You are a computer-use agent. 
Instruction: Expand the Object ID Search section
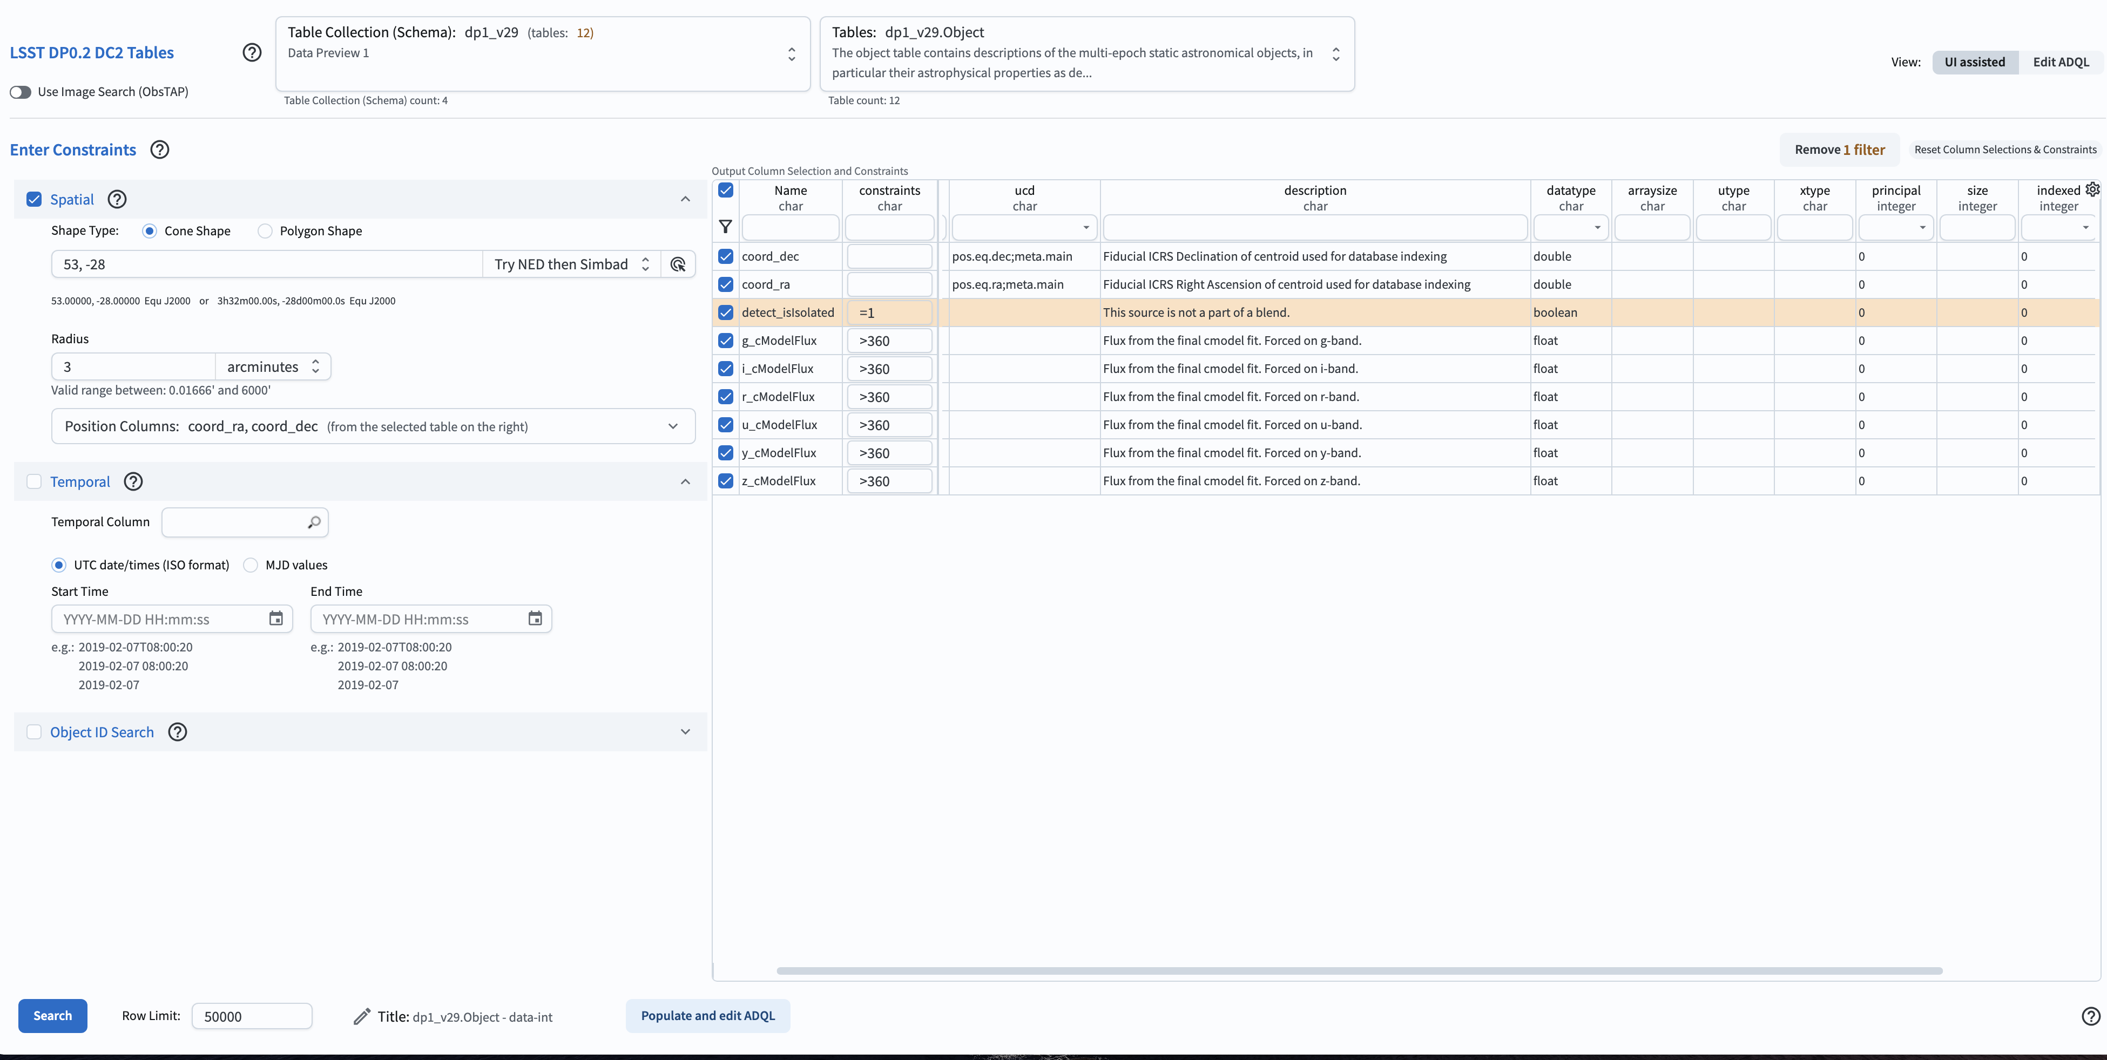pyautogui.click(x=685, y=732)
